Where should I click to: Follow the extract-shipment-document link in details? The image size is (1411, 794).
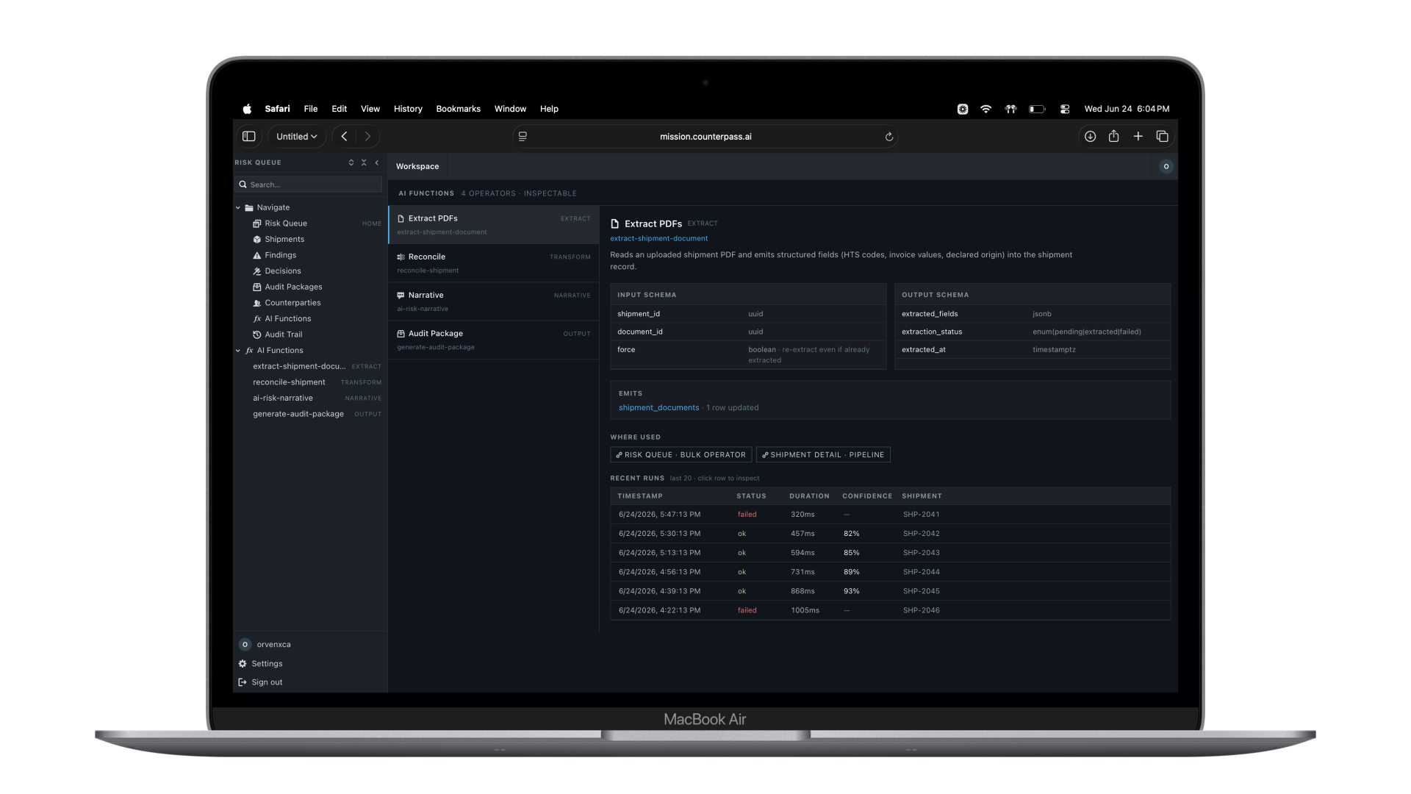(658, 238)
